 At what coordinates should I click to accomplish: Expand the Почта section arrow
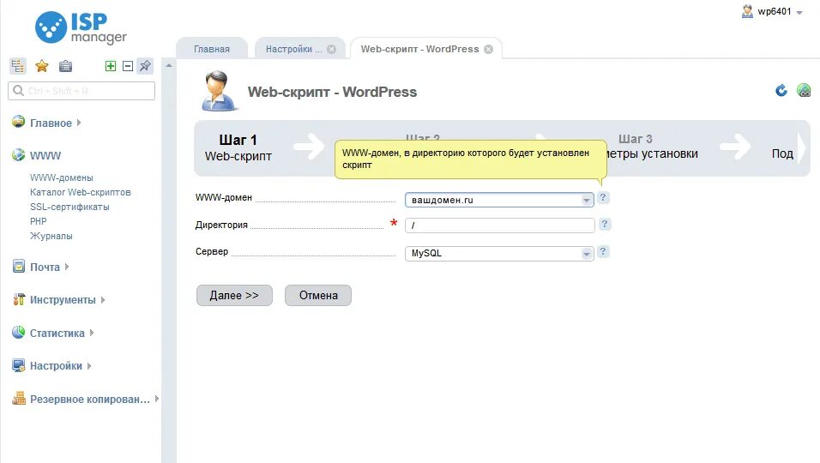[x=66, y=267]
